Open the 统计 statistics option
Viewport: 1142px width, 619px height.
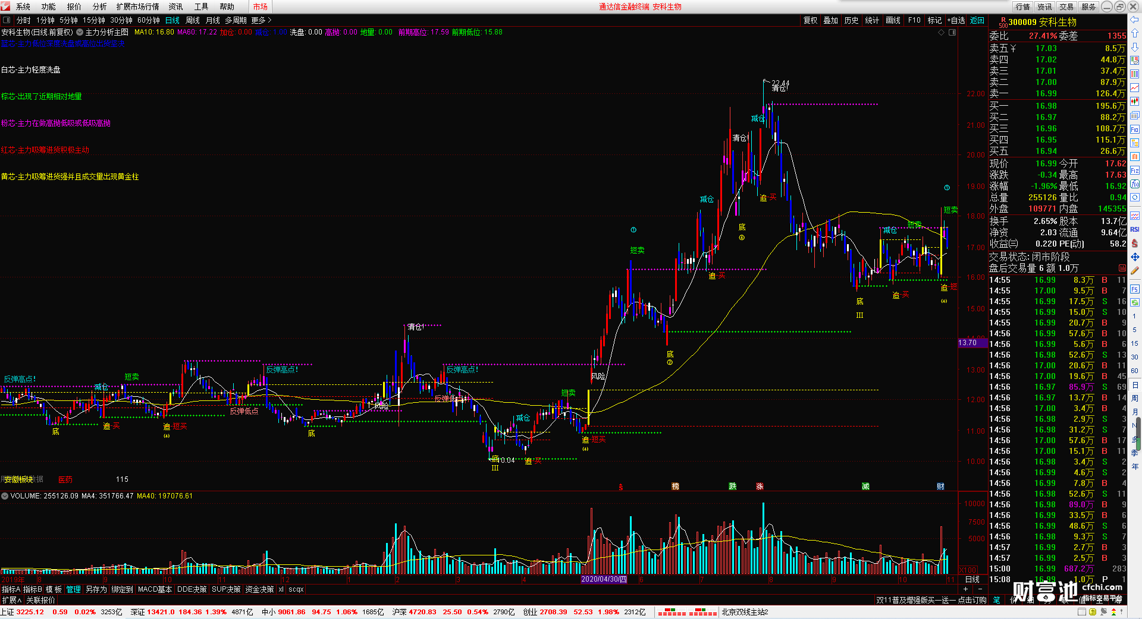[x=872, y=20]
